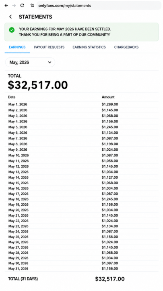163x291 pixels.
Task: Open the May, 2026 month dropdown
Action: (30, 62)
